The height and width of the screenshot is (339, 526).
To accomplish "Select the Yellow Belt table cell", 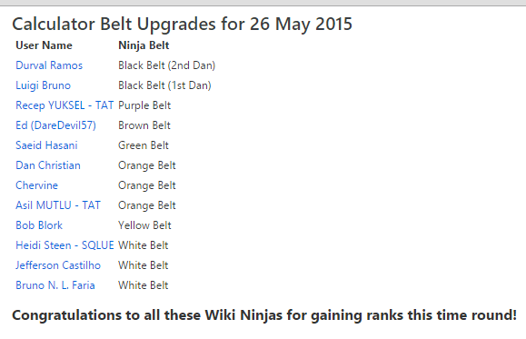I will (x=144, y=225).
